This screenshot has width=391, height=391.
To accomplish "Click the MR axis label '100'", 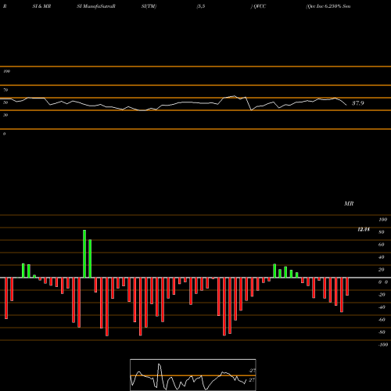I will coord(382,220).
